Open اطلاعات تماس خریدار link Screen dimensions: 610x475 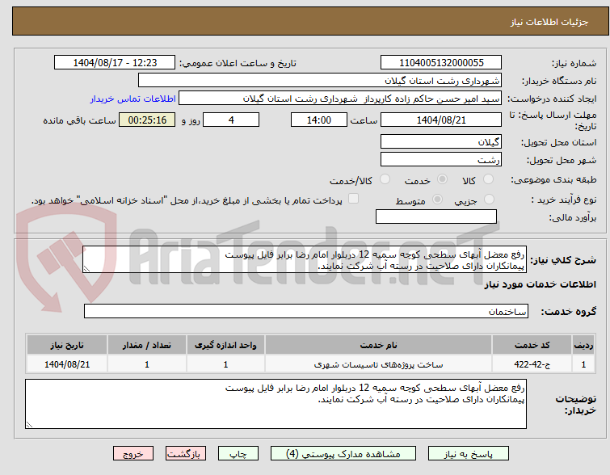coord(133,99)
